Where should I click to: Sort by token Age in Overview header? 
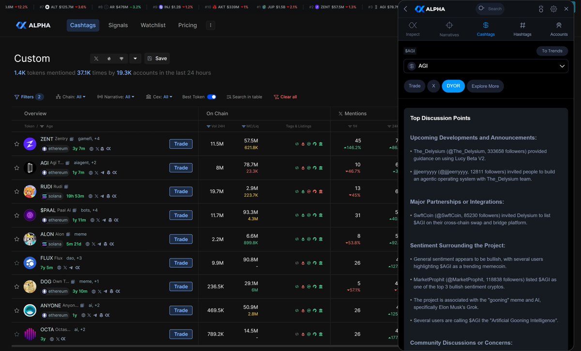(46, 126)
